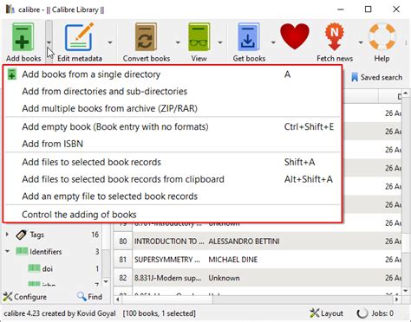Click the Jobs spinner icon

[x=362, y=313]
